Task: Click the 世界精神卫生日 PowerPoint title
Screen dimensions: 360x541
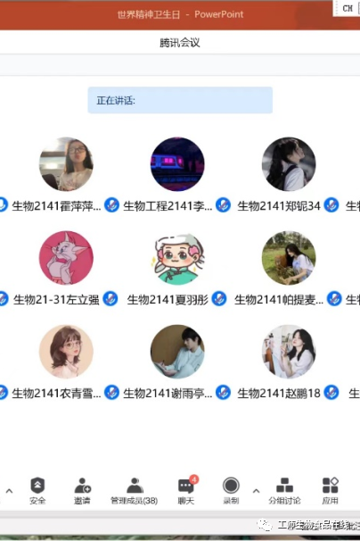Action: tap(180, 14)
